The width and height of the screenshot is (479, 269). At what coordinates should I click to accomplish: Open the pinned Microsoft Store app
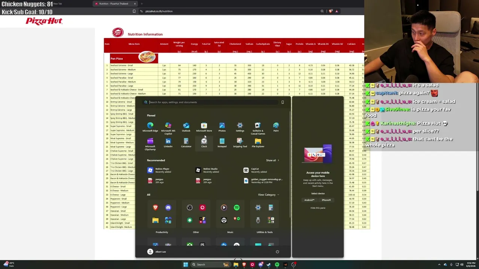[x=204, y=127]
